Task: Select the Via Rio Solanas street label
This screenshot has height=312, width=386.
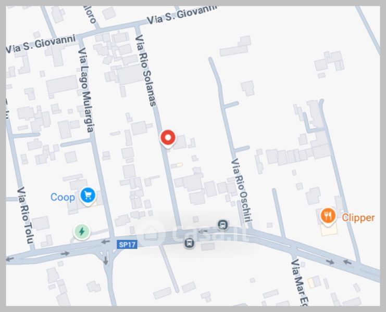Action: (x=146, y=71)
